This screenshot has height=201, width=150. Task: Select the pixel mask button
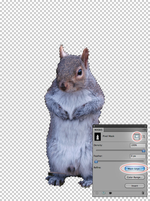click(136, 136)
